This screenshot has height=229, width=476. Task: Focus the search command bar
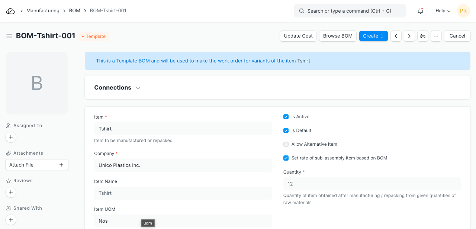pyautogui.click(x=350, y=11)
